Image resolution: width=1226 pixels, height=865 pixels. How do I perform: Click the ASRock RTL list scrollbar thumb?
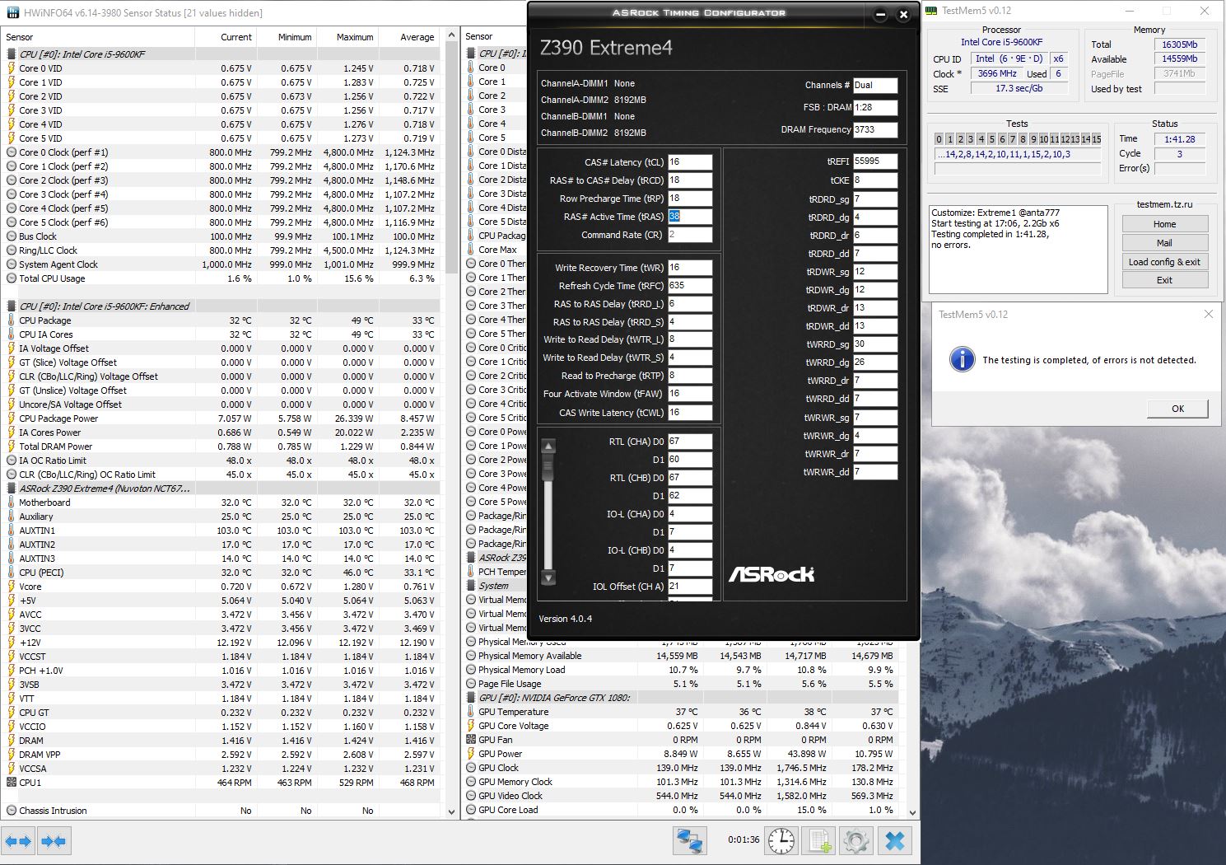[x=548, y=465]
